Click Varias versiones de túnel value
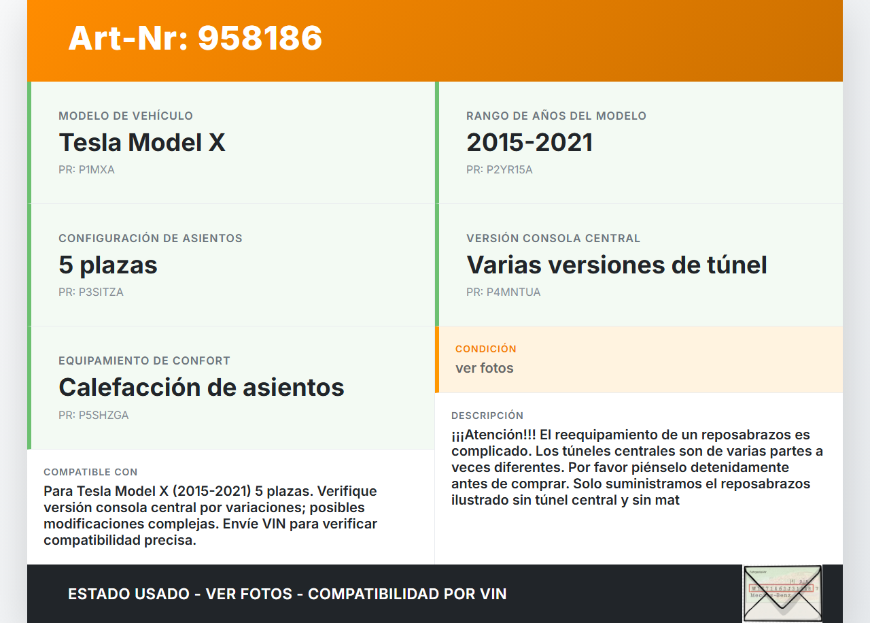This screenshot has height=623, width=870. click(616, 265)
